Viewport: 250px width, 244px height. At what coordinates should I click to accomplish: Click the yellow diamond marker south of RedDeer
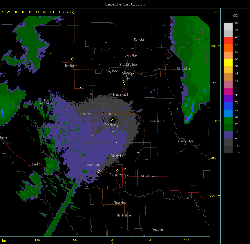pyautogui.click(x=124, y=81)
